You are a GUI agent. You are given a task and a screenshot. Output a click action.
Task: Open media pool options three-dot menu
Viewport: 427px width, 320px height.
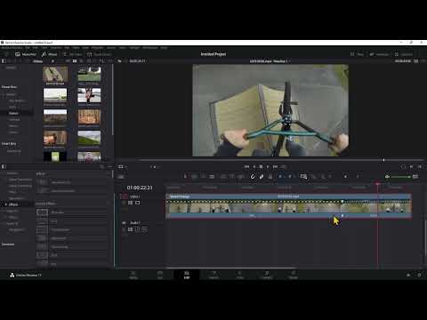109,60
